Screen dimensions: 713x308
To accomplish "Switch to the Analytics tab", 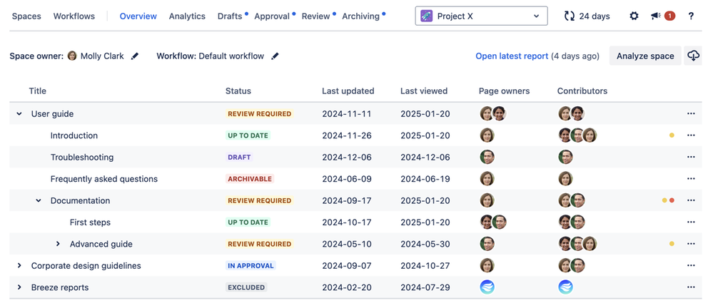I will (187, 16).
